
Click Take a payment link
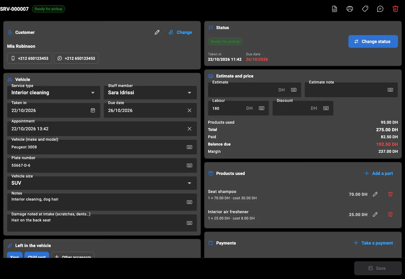coord(373,243)
